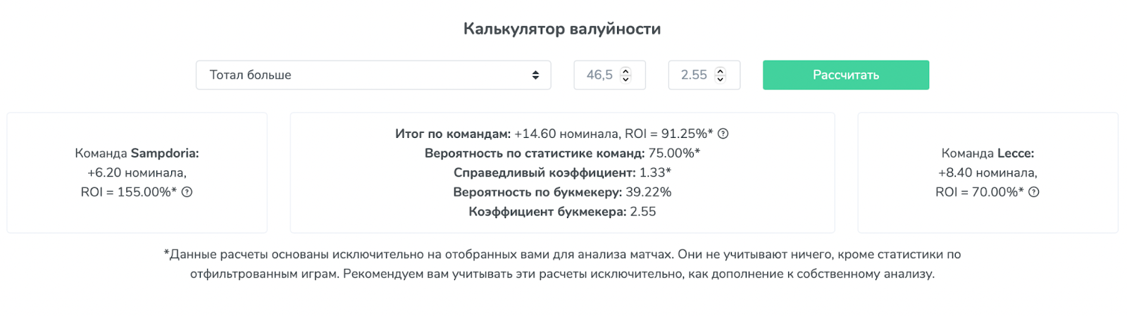
Task: Click the green Рассчитать button
Action: [x=845, y=75]
